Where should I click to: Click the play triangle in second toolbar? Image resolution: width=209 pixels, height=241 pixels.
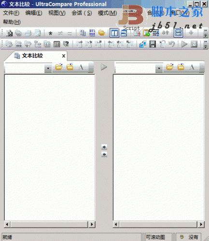click(184, 44)
